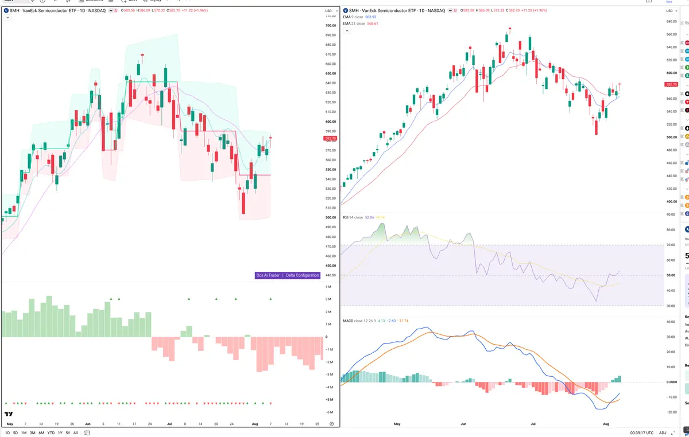Click 582.70 price label on left chart
689x437 pixels.
click(x=330, y=138)
